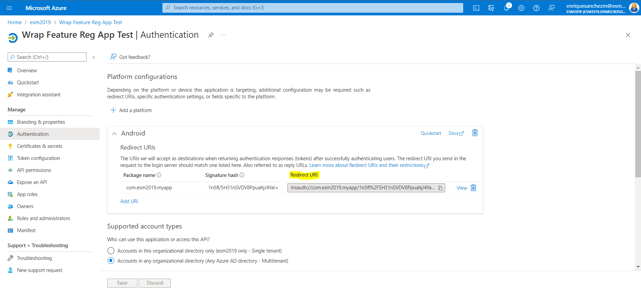Go to esm2019 breadcrumb
The image size is (641, 291).
[40, 22]
